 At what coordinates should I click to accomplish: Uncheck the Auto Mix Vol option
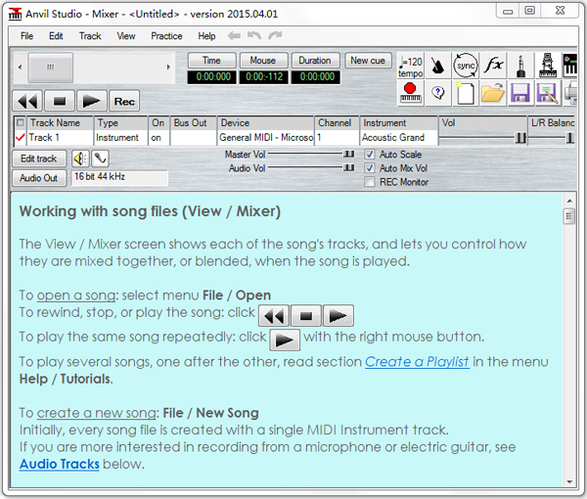[x=369, y=168]
